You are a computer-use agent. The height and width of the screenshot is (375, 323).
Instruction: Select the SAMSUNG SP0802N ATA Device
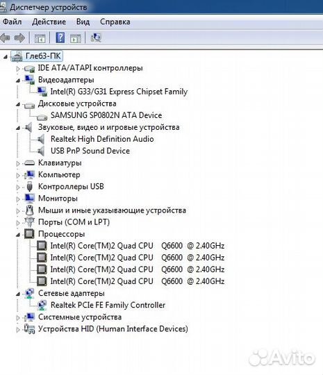[x=106, y=115]
